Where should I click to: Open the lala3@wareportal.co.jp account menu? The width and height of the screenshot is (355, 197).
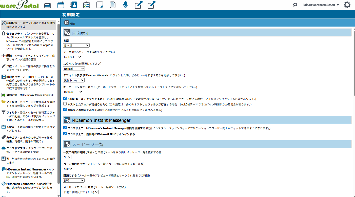click(x=321, y=5)
